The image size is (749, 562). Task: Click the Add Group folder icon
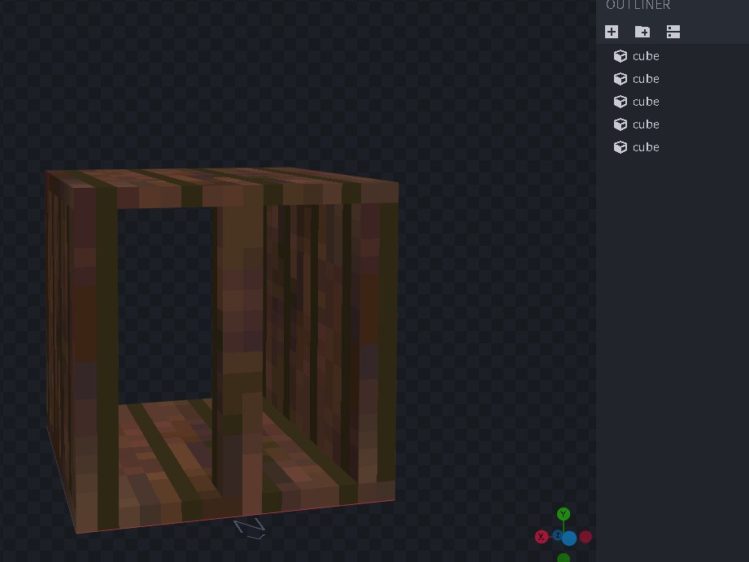click(x=642, y=32)
